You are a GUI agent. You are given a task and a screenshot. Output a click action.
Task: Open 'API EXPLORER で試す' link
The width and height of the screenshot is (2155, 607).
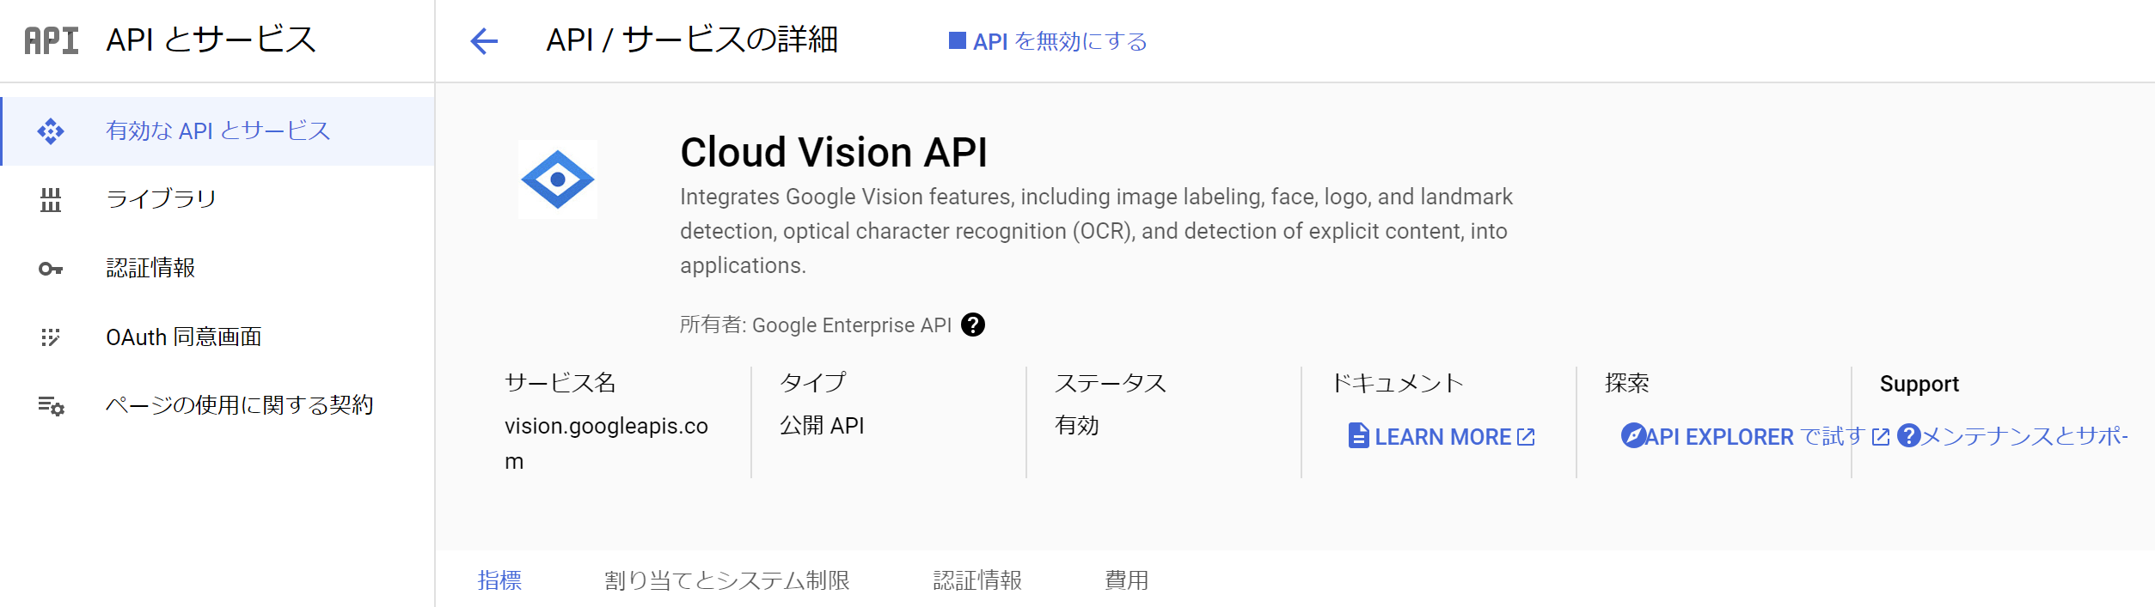1755,436
